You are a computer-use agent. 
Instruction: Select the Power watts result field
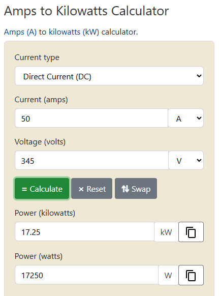pyautogui.click(x=86, y=275)
